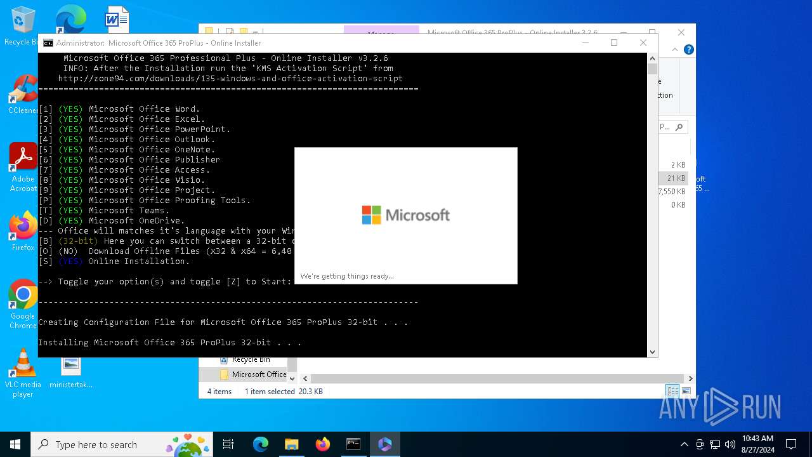The height and width of the screenshot is (457, 812).
Task: Click option [7] Microsoft Office Access line
Action: (x=124, y=170)
